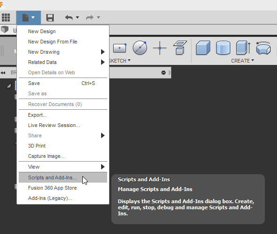
Task: Select the center diameter circle tool
Action: pos(140,48)
